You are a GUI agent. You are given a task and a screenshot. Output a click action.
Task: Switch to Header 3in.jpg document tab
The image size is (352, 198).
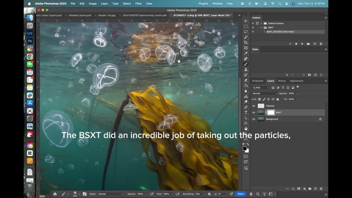[107, 15]
